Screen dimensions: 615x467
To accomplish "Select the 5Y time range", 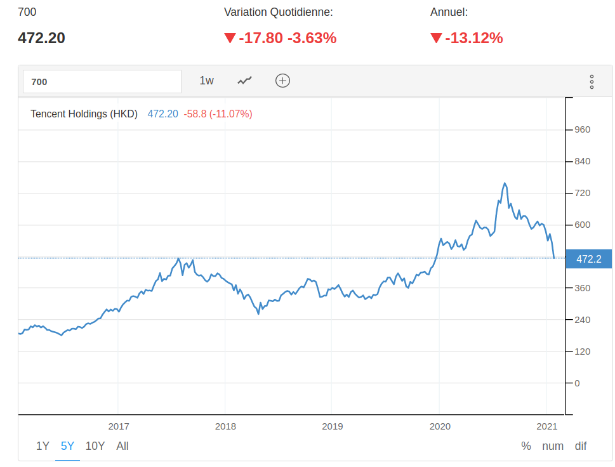I will click(68, 446).
